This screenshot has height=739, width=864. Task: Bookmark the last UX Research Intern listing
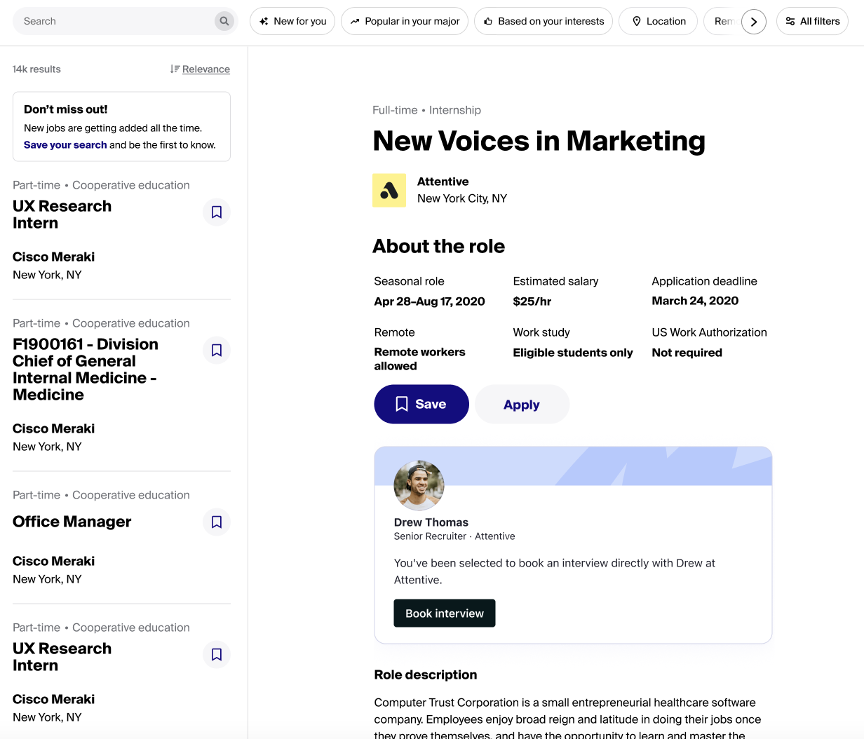(x=217, y=654)
